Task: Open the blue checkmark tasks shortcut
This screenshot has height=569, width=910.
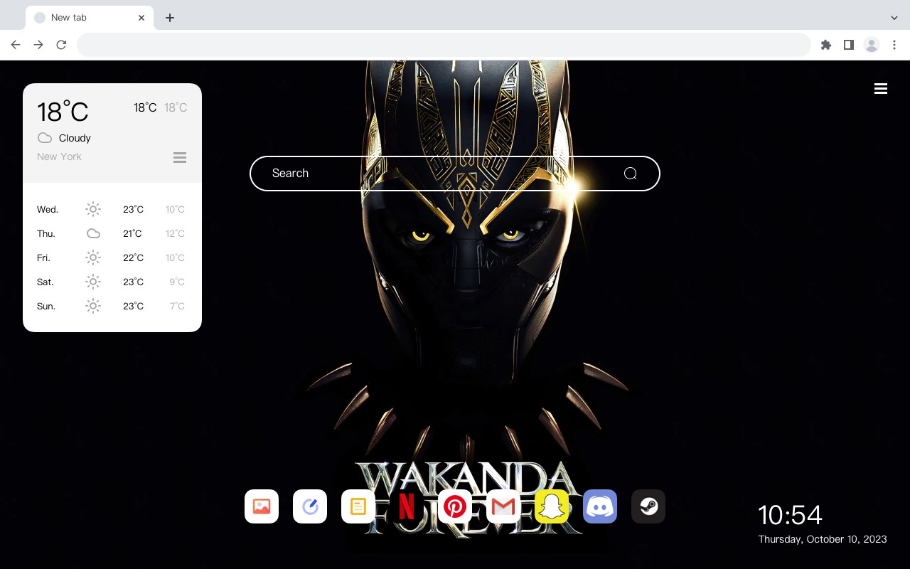Action: [x=310, y=506]
